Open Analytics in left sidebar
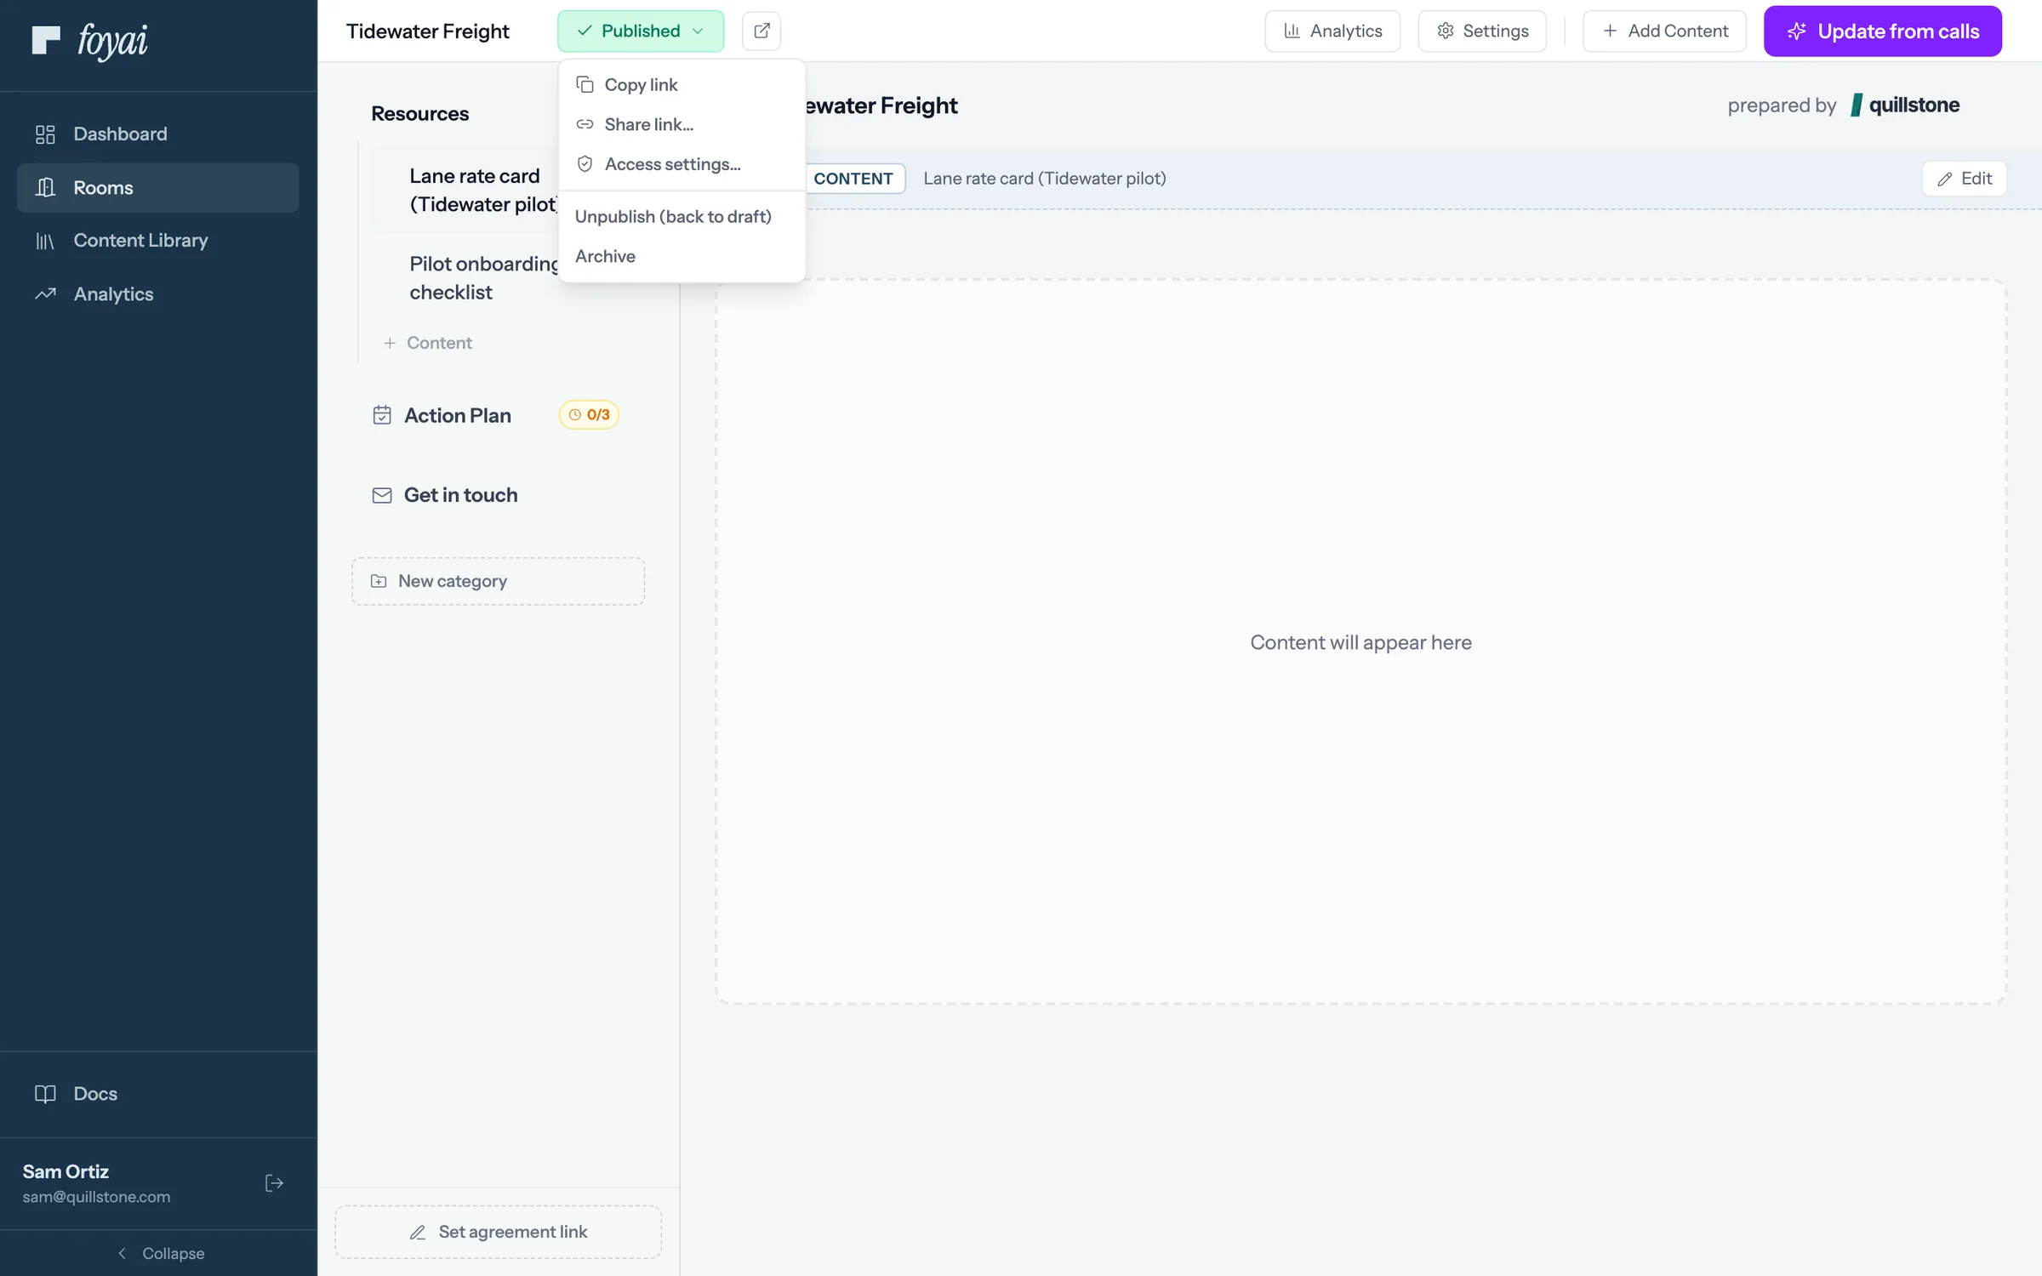The image size is (2042, 1276). 158,294
